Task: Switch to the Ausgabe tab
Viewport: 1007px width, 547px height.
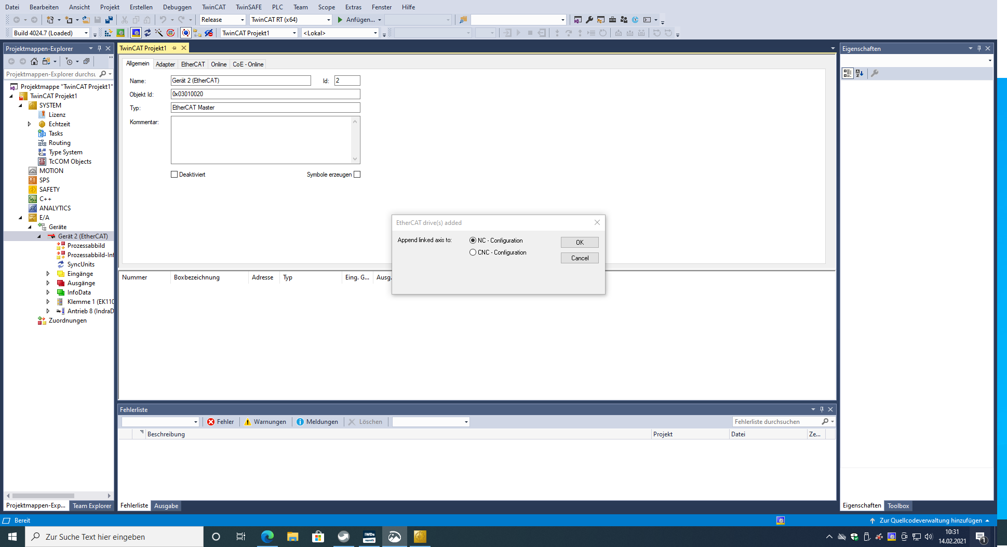Action: click(166, 506)
